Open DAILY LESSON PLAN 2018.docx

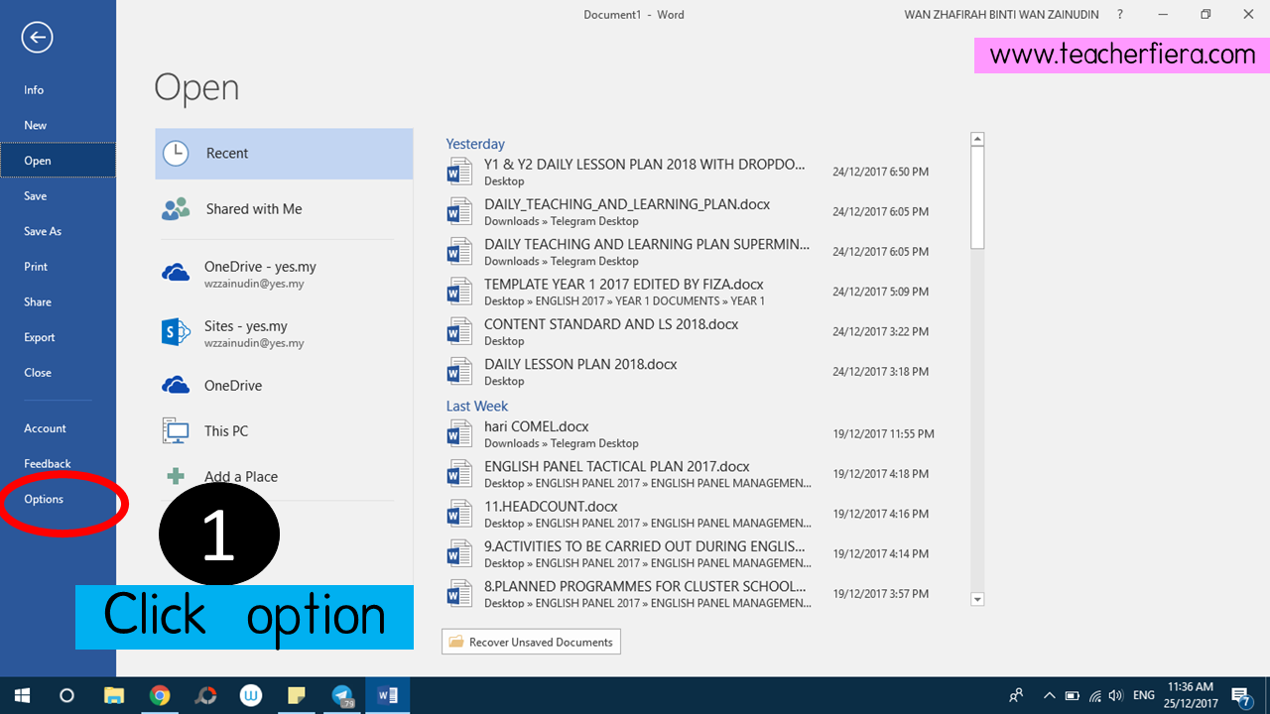[580, 364]
